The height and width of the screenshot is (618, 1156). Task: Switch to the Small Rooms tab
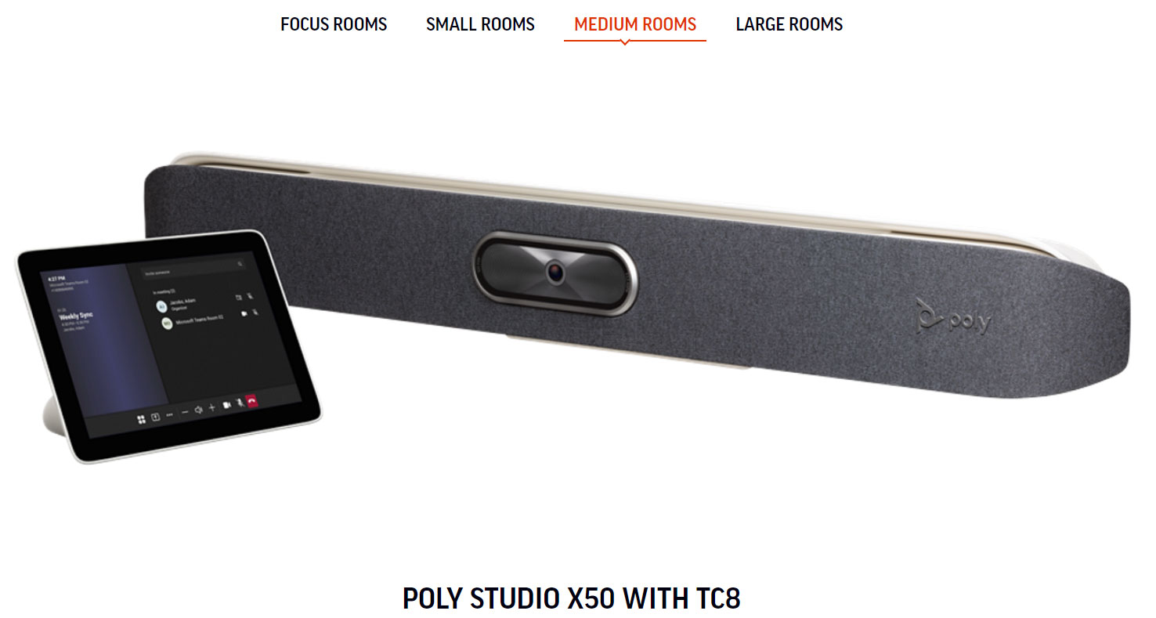(x=480, y=24)
